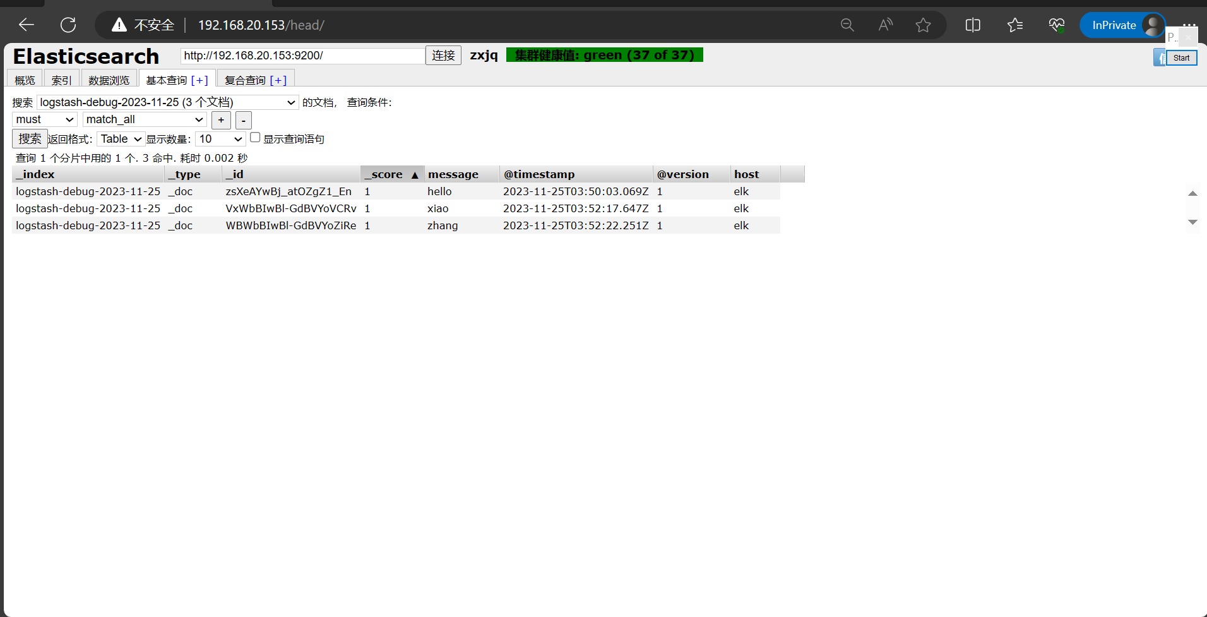
Task: Select the 基本查询 tab
Action: [x=167, y=80]
